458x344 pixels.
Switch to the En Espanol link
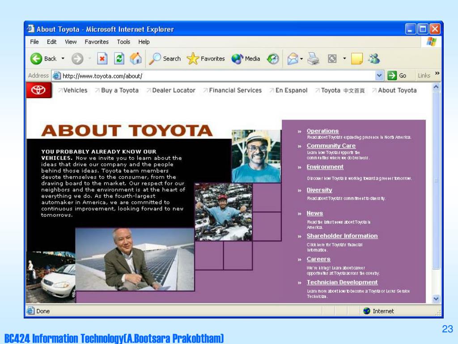pyautogui.click(x=292, y=90)
